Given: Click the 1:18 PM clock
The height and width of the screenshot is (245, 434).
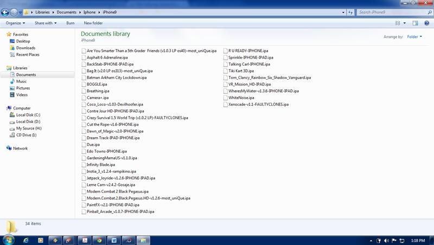Looking at the screenshot, I should pos(418,241).
